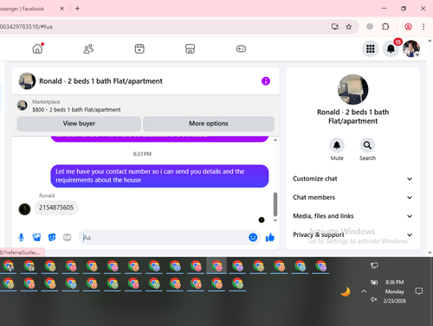The width and height of the screenshot is (433, 326).
Task: Open a new browser tab
Action: click(x=77, y=9)
